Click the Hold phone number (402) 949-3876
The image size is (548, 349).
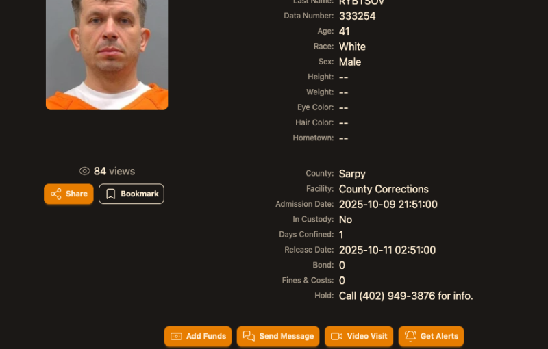397,296
